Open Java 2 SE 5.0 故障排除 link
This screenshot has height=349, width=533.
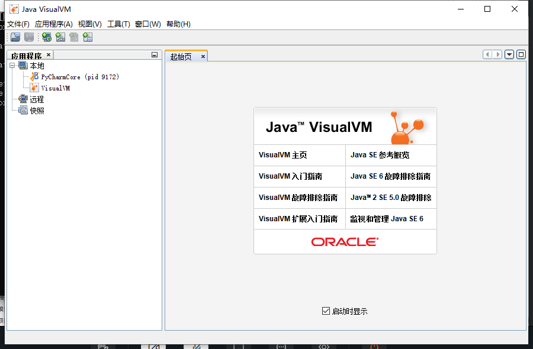[391, 198]
